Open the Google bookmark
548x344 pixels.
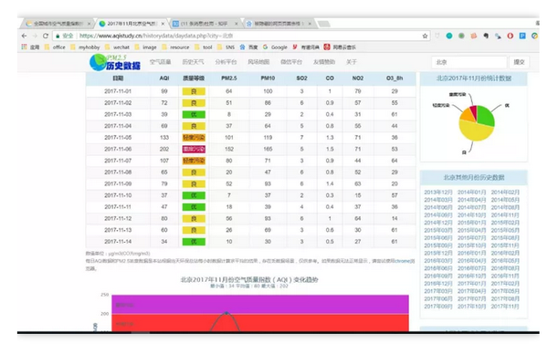tap(275, 47)
